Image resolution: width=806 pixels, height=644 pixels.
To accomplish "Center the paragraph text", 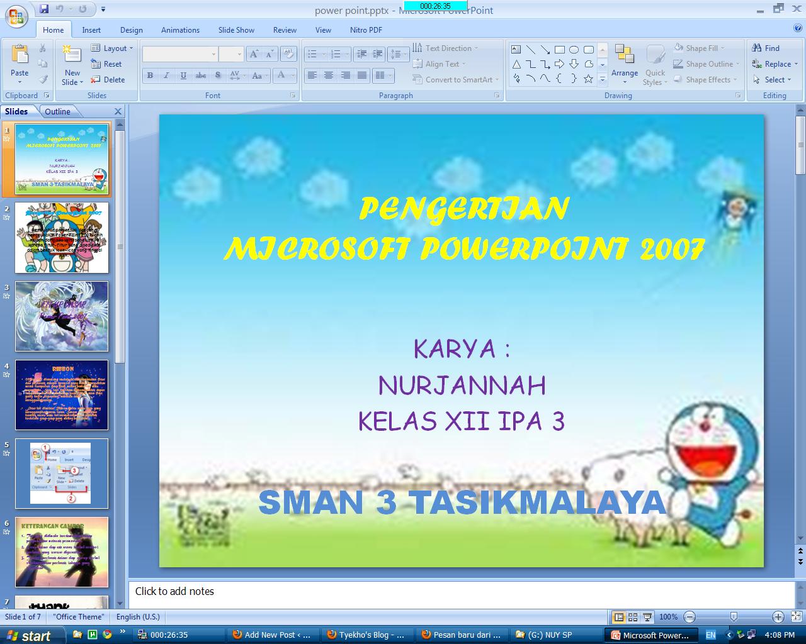I will tap(328, 75).
